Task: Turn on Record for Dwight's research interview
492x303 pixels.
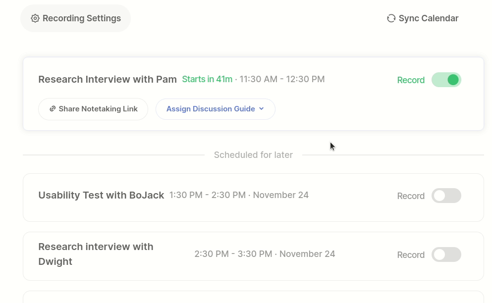Action: (446, 254)
